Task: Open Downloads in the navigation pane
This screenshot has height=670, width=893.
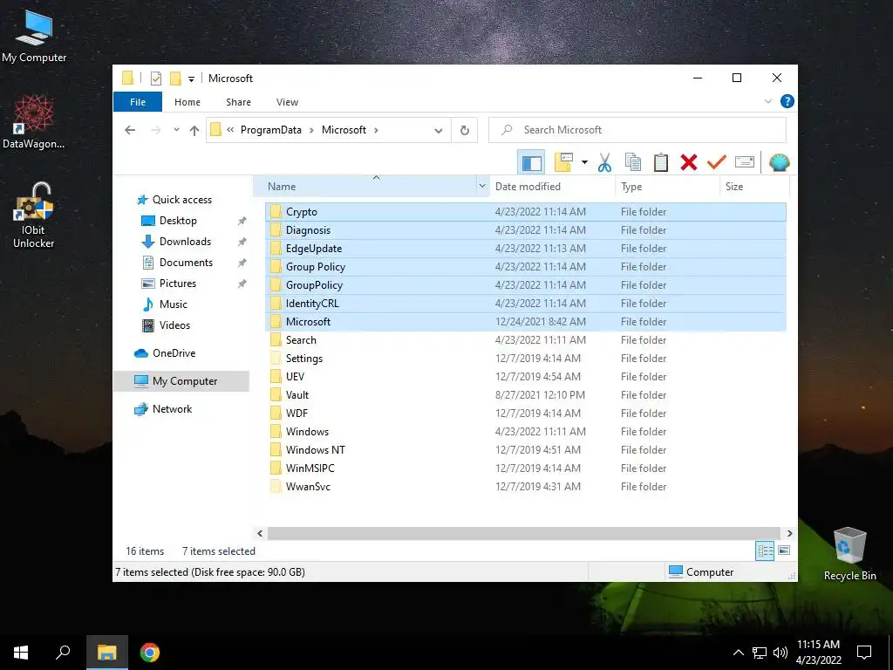Action: tap(185, 242)
